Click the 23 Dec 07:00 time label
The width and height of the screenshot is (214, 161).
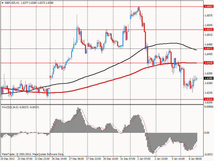pyautogui.click(x=25, y=159)
